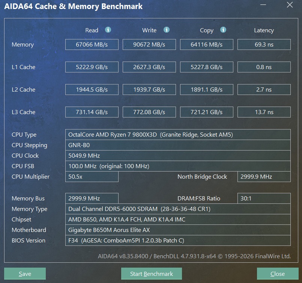The width and height of the screenshot is (302, 283).
Task: Click the Read column header
Action: [x=92, y=30]
